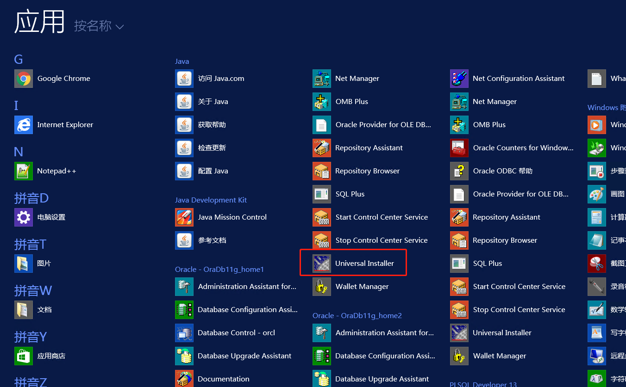
Task: Open Notepad++
Action: (45, 171)
